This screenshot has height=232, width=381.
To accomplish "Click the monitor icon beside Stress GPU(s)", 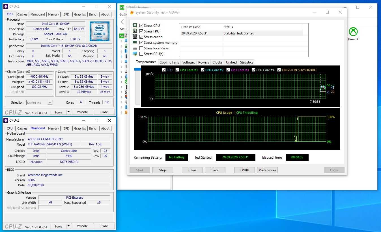I will pyautogui.click(x=135, y=54).
